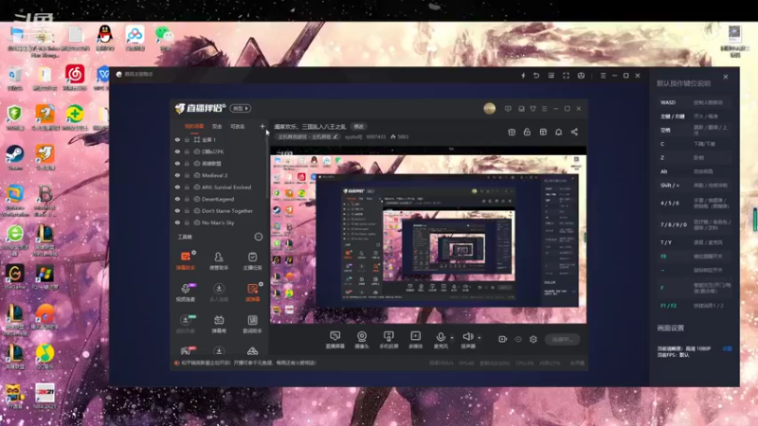Open settings gear on 弹幕助手 tool
Viewport: 758px width, 426px height.
[194, 252]
